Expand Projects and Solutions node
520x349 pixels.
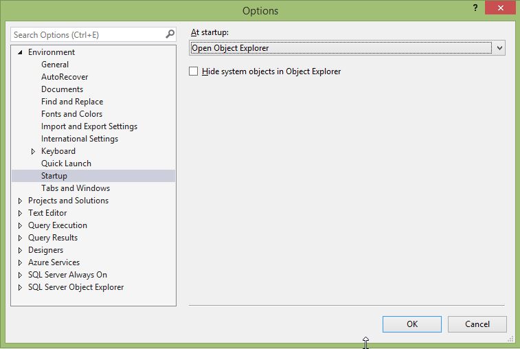[20, 201]
